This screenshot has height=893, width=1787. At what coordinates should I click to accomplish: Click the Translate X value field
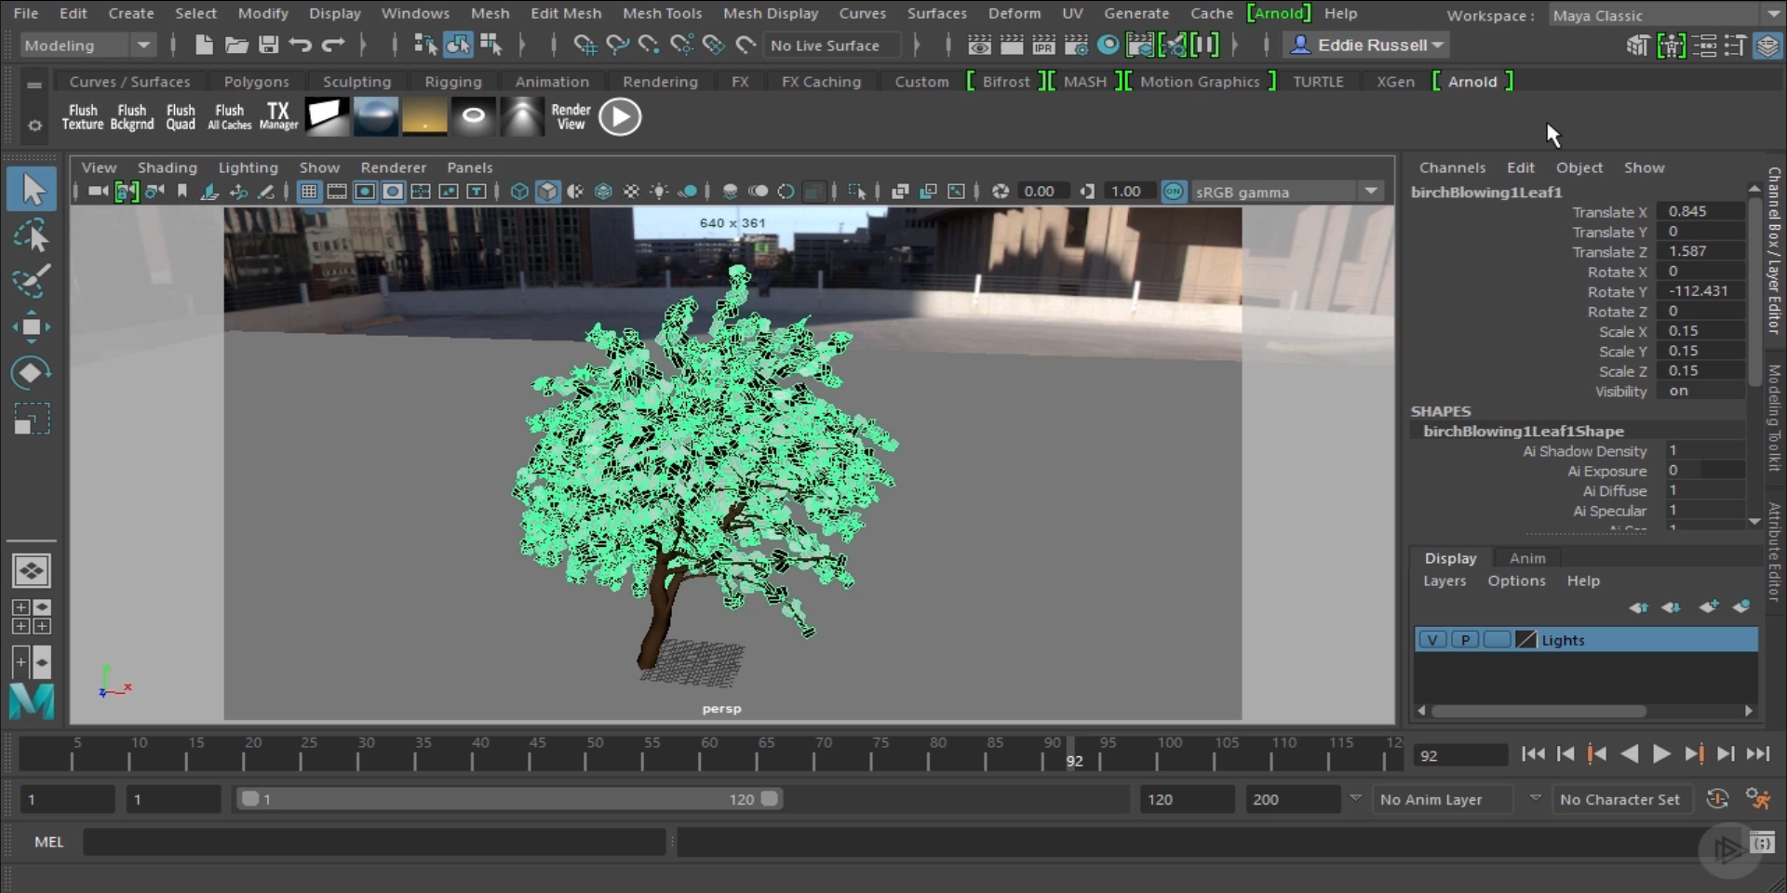tap(1702, 211)
